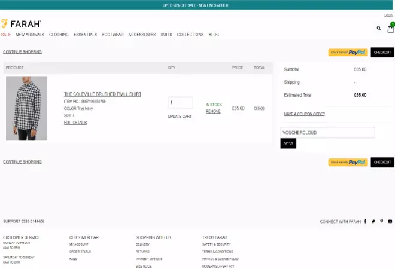
Task: Click Edit Details for the shirt
Action: click(x=75, y=123)
